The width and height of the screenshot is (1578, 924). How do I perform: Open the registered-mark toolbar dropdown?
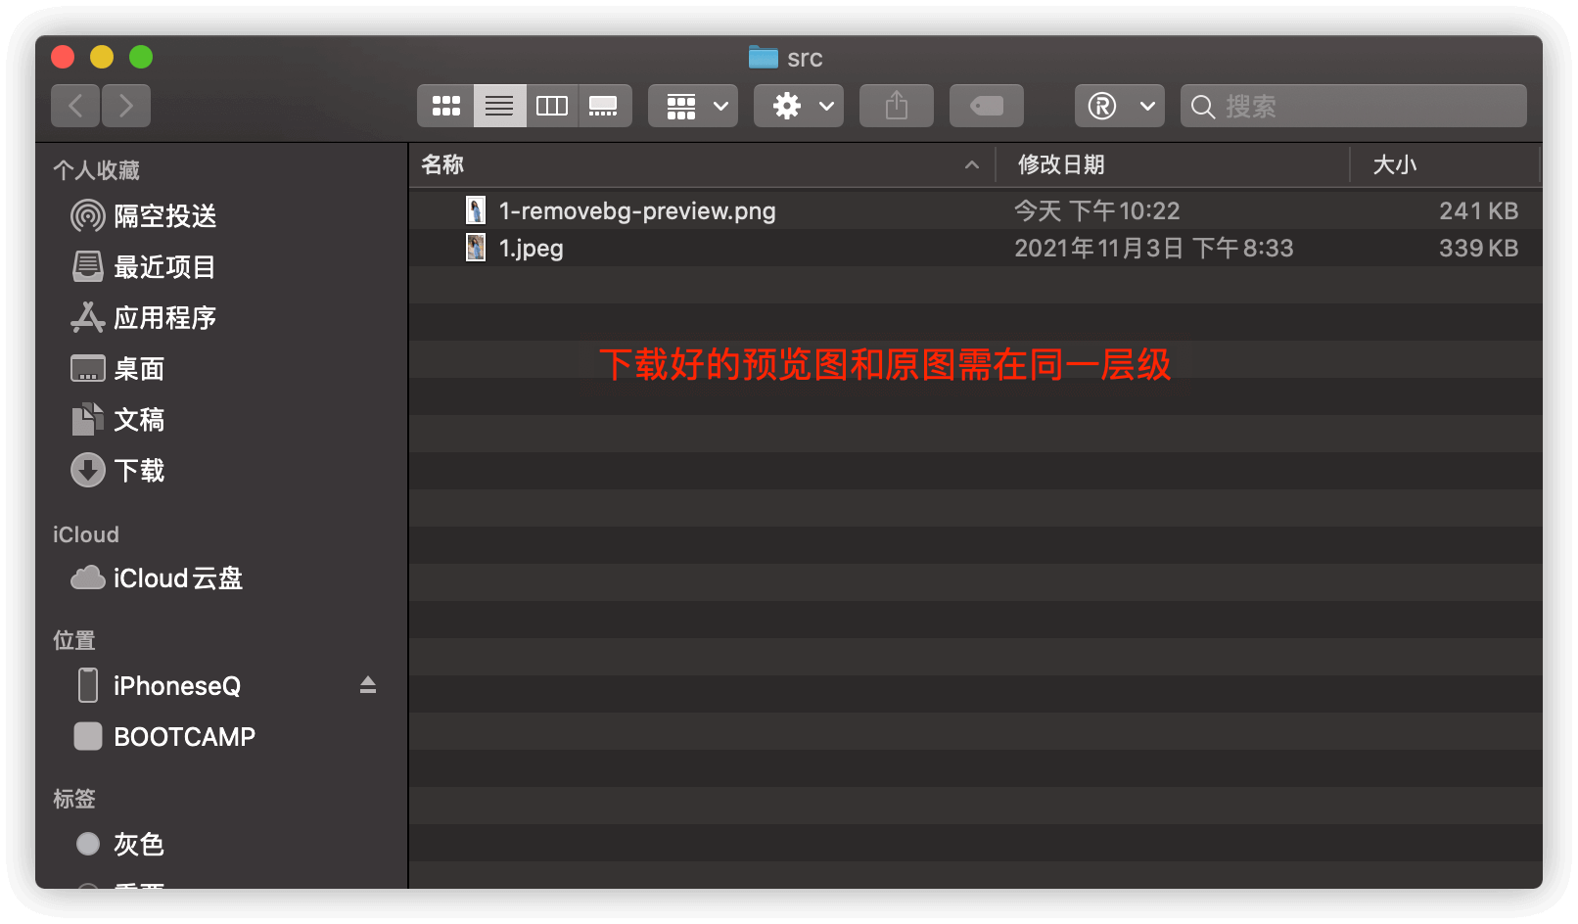click(1119, 106)
